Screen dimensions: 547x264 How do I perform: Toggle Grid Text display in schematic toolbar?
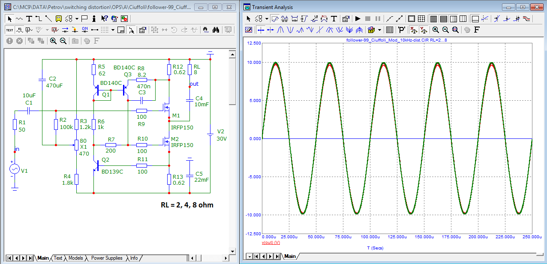(x=10, y=30)
